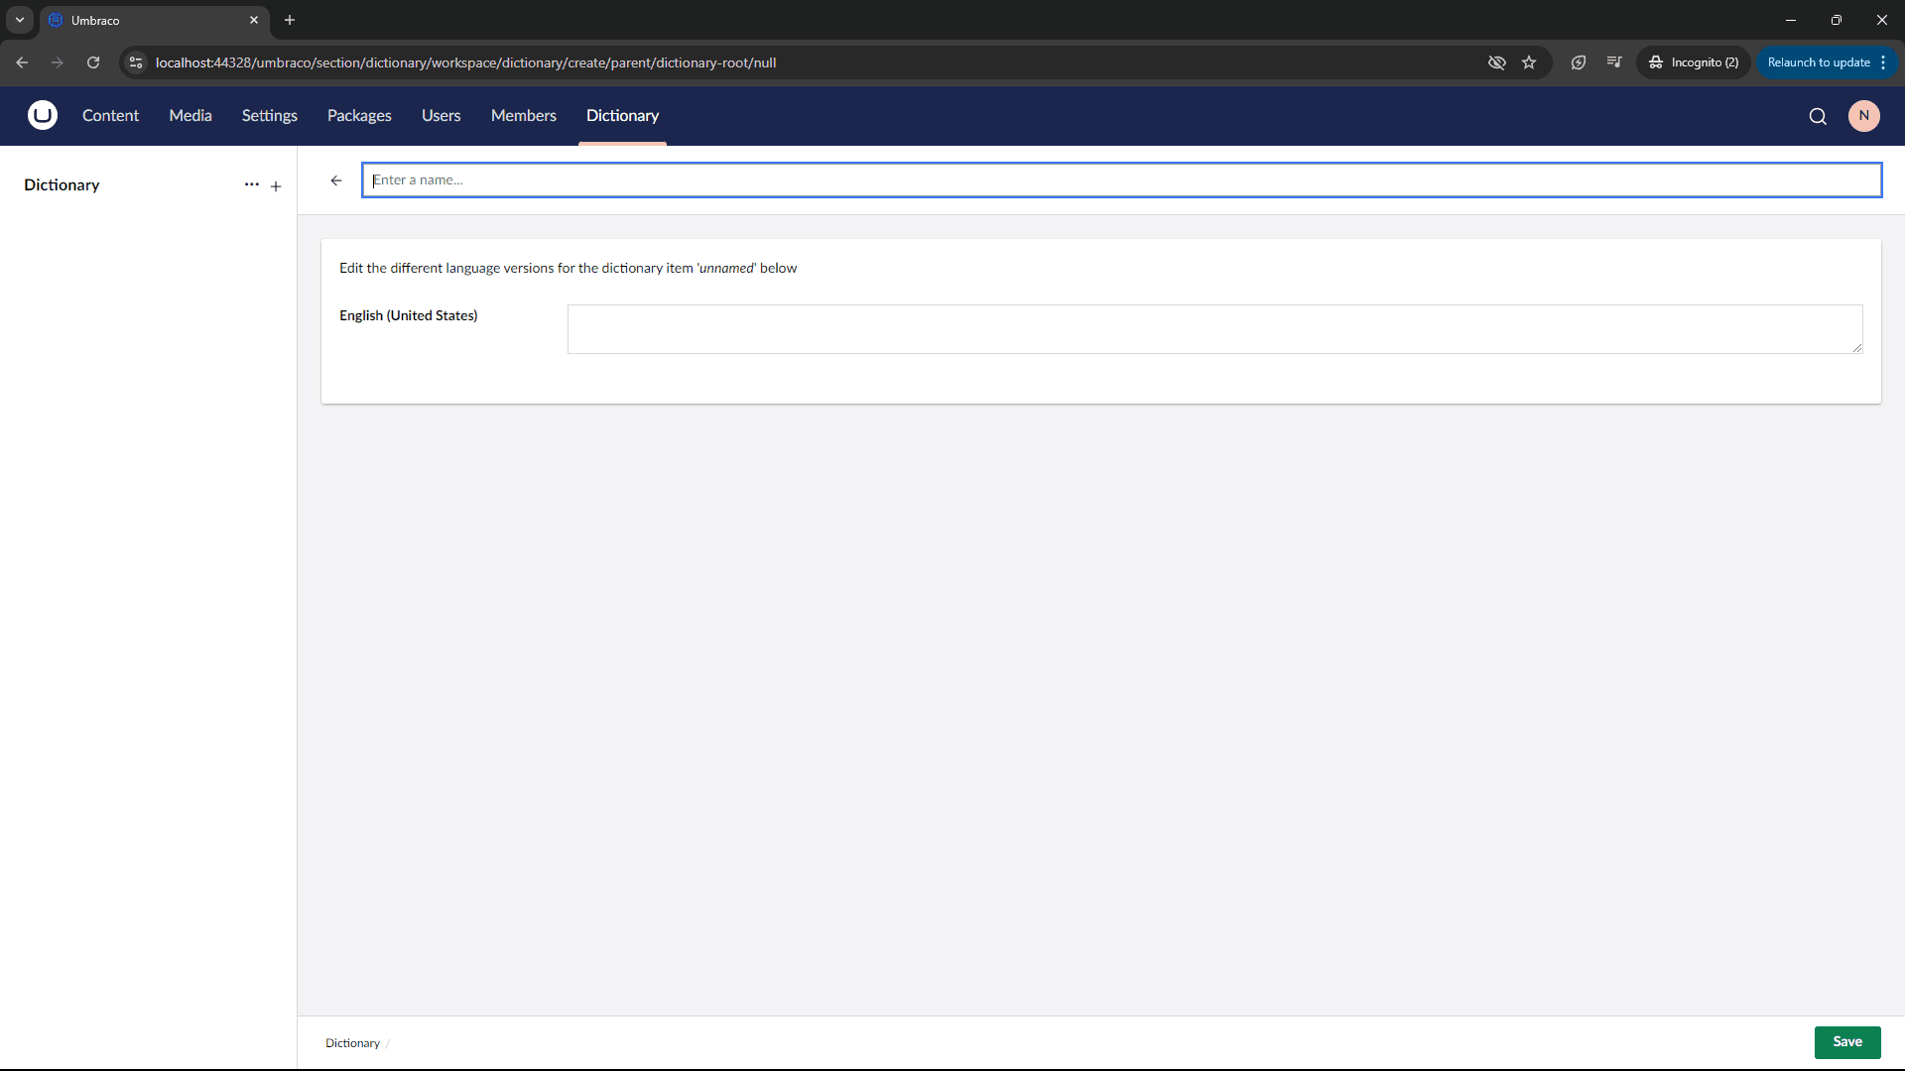Click the Dictionary breadcrumb link
Image resolution: width=1905 pixels, height=1071 pixels.
352,1043
